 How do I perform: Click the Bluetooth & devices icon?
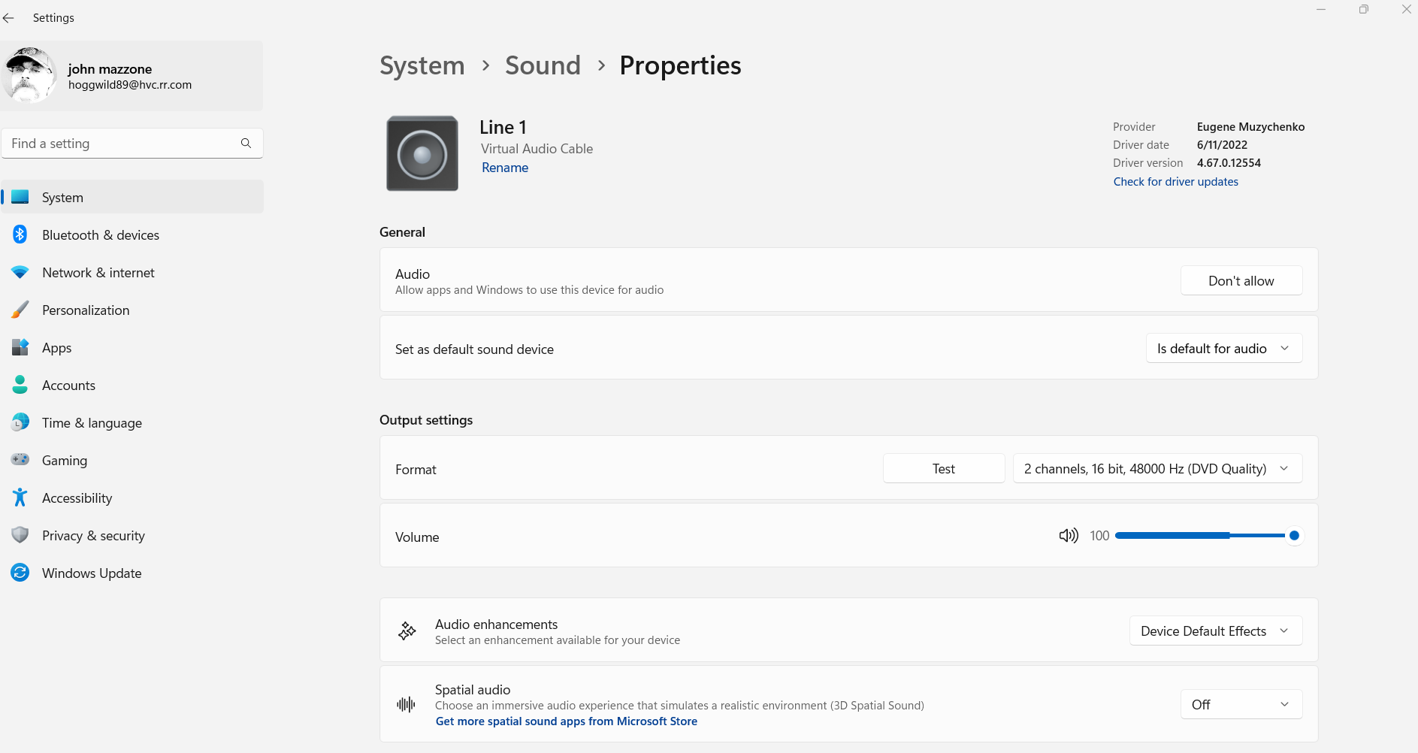coord(20,235)
